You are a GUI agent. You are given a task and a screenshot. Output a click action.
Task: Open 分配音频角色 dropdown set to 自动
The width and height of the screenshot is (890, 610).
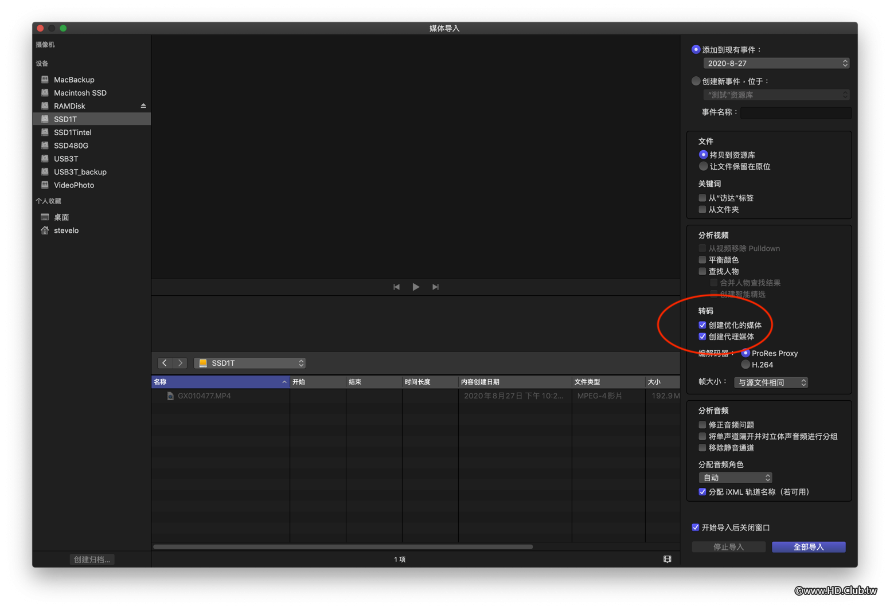tap(735, 478)
